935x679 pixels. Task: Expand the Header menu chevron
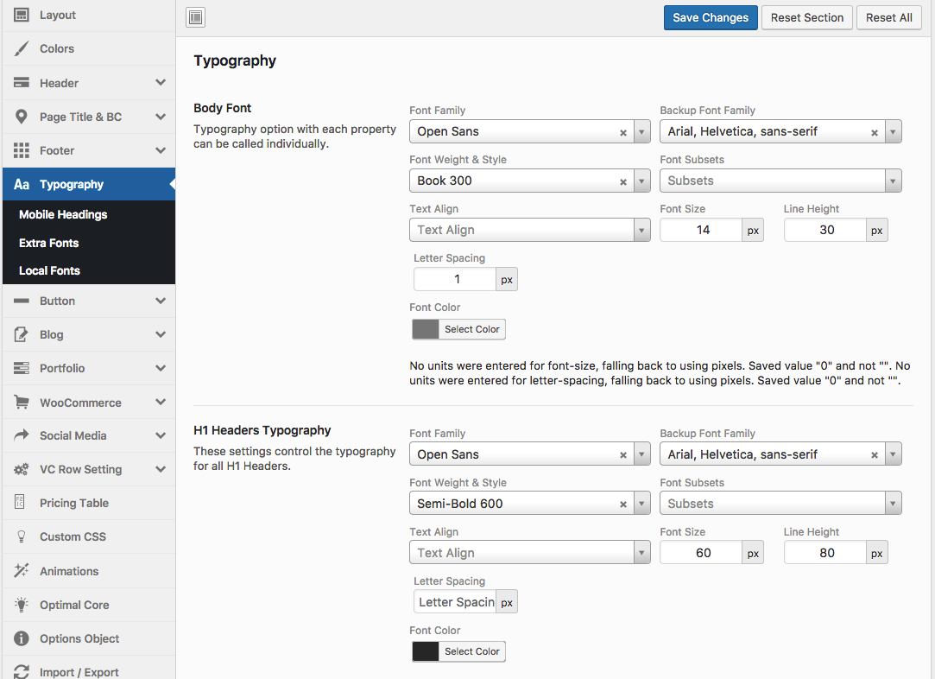pos(161,83)
